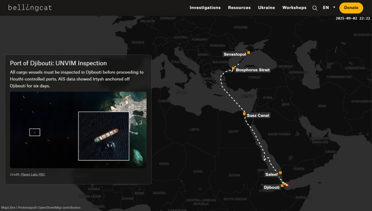Open the Workshops menu item
This screenshot has width=372, height=211.
tap(294, 8)
